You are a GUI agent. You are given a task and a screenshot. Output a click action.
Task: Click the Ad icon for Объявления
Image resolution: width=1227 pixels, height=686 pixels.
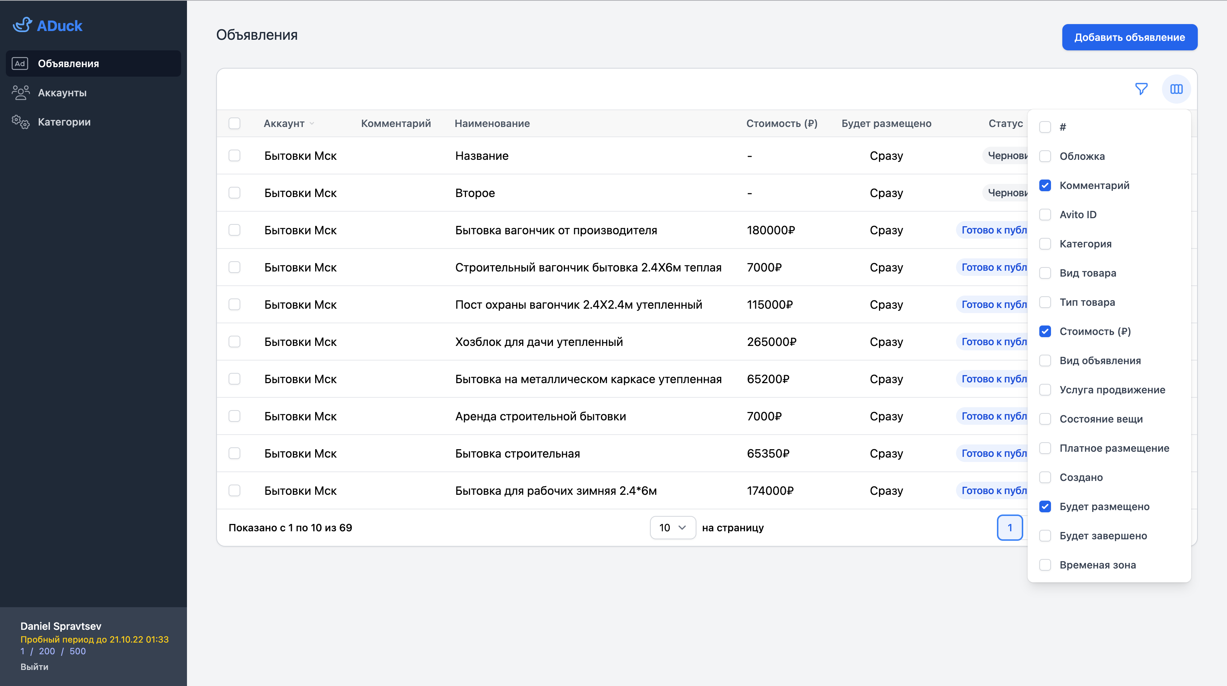click(20, 63)
